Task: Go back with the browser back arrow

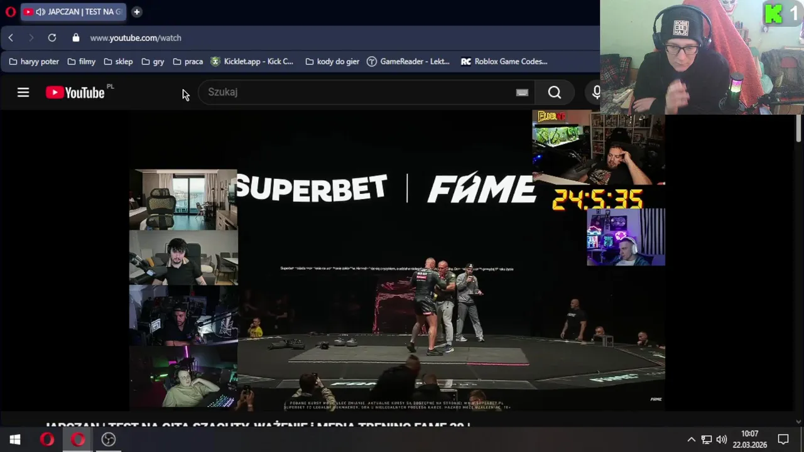Action: pyautogui.click(x=11, y=38)
